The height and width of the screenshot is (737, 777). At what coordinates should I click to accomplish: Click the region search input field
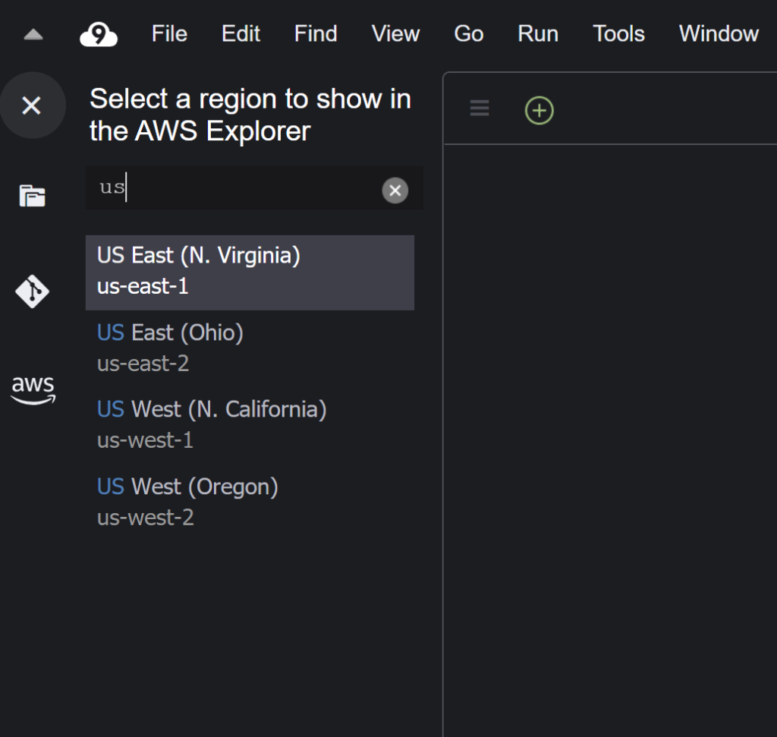[x=235, y=188]
